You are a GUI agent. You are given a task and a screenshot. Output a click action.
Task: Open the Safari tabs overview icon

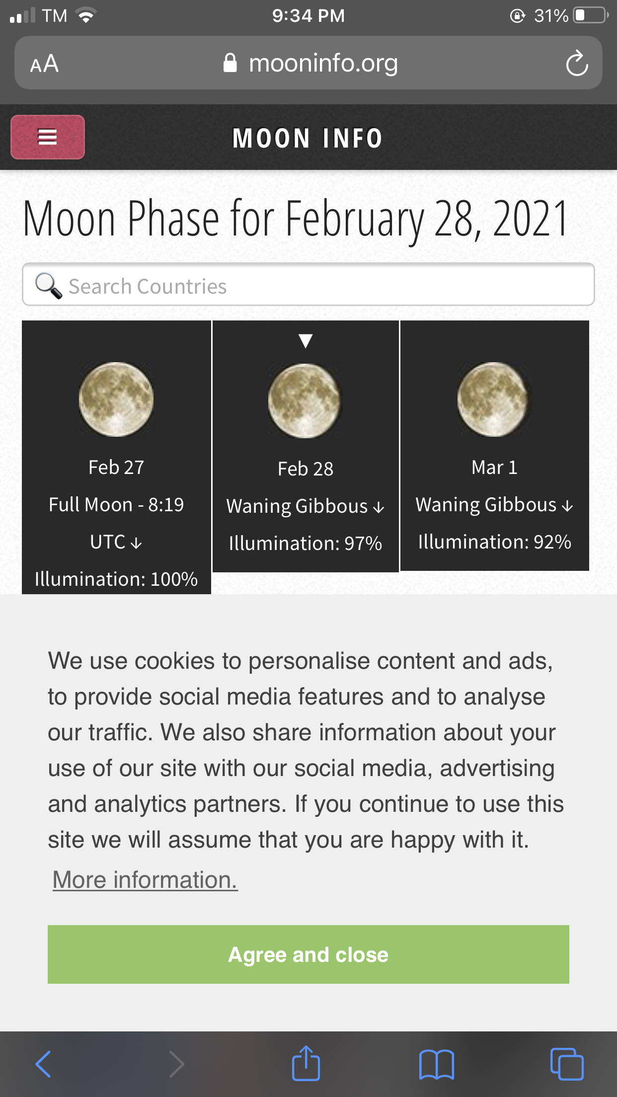[x=567, y=1064]
